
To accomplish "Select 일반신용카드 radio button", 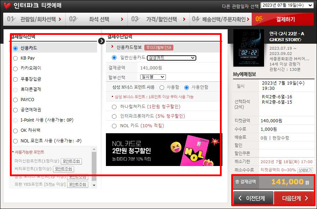I will tap(114, 58).
